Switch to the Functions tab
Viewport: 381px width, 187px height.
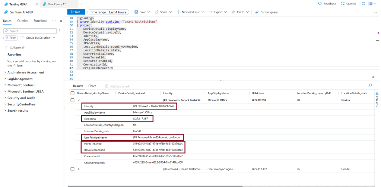[40, 21]
